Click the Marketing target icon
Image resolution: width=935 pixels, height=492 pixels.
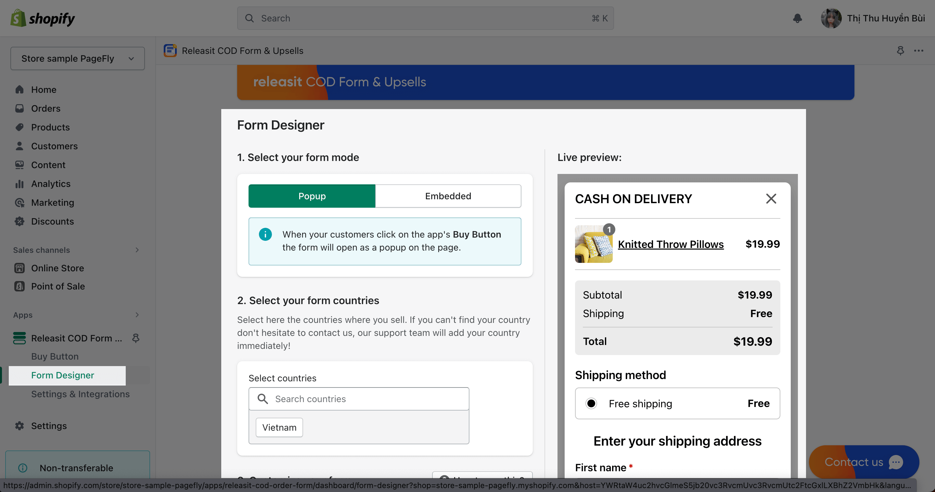pos(19,203)
